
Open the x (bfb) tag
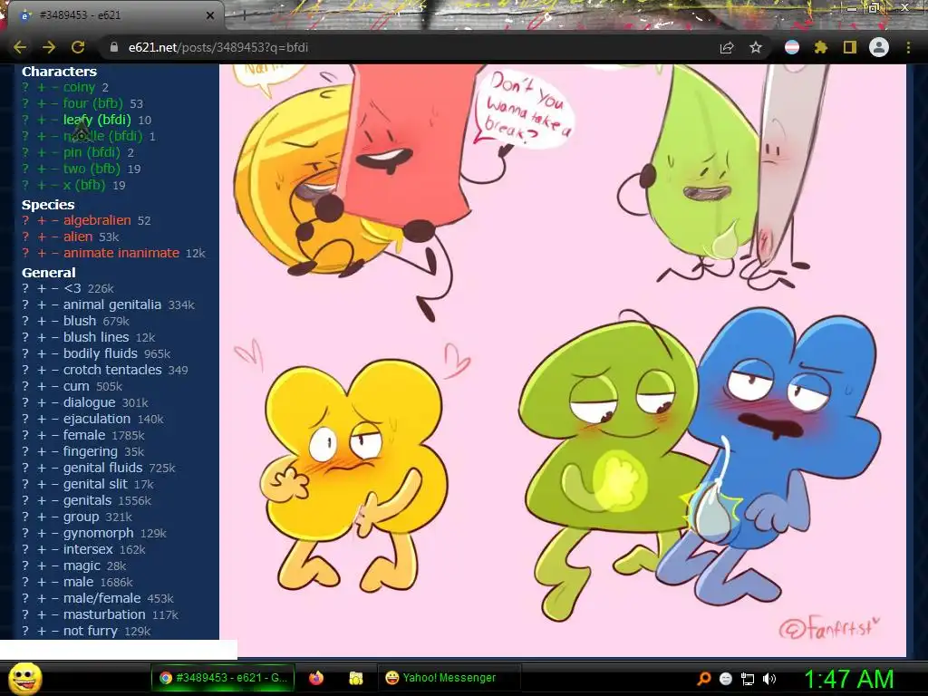pos(84,185)
